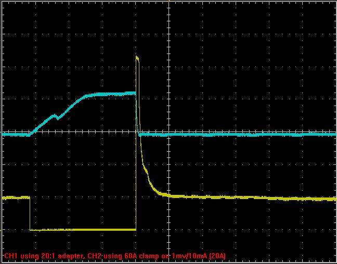Viewport: 337px width, 264px height.
Task: Select the yellow trace's flat low segment
Action: [x=83, y=229]
